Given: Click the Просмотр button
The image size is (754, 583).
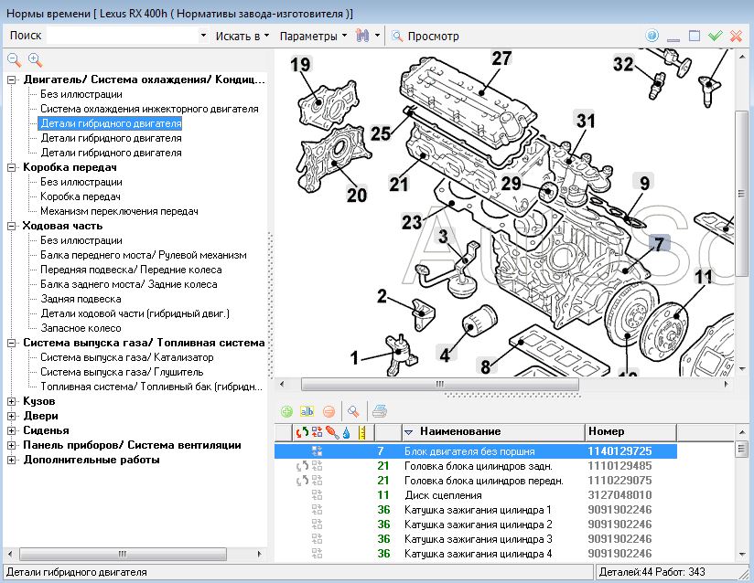Looking at the screenshot, I should click(425, 36).
